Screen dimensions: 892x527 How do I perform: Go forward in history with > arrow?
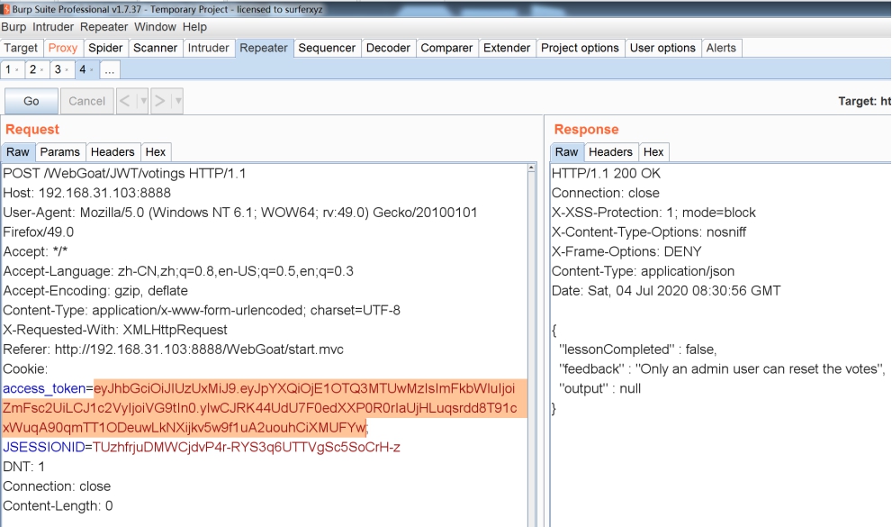pyautogui.click(x=160, y=101)
